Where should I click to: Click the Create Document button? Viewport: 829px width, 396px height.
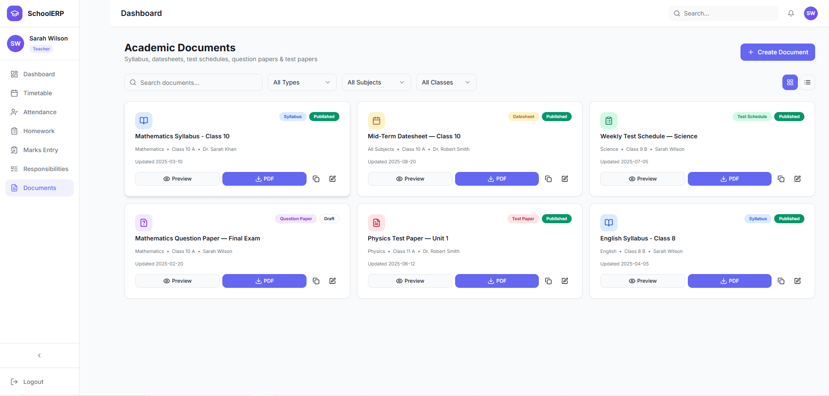pyautogui.click(x=778, y=52)
